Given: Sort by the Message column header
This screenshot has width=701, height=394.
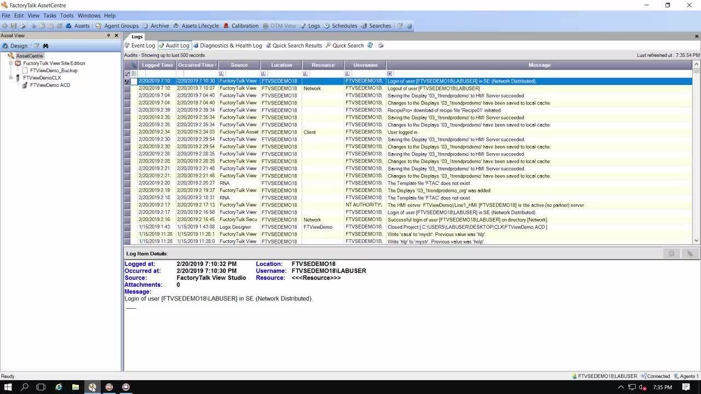Looking at the screenshot, I should pos(539,65).
